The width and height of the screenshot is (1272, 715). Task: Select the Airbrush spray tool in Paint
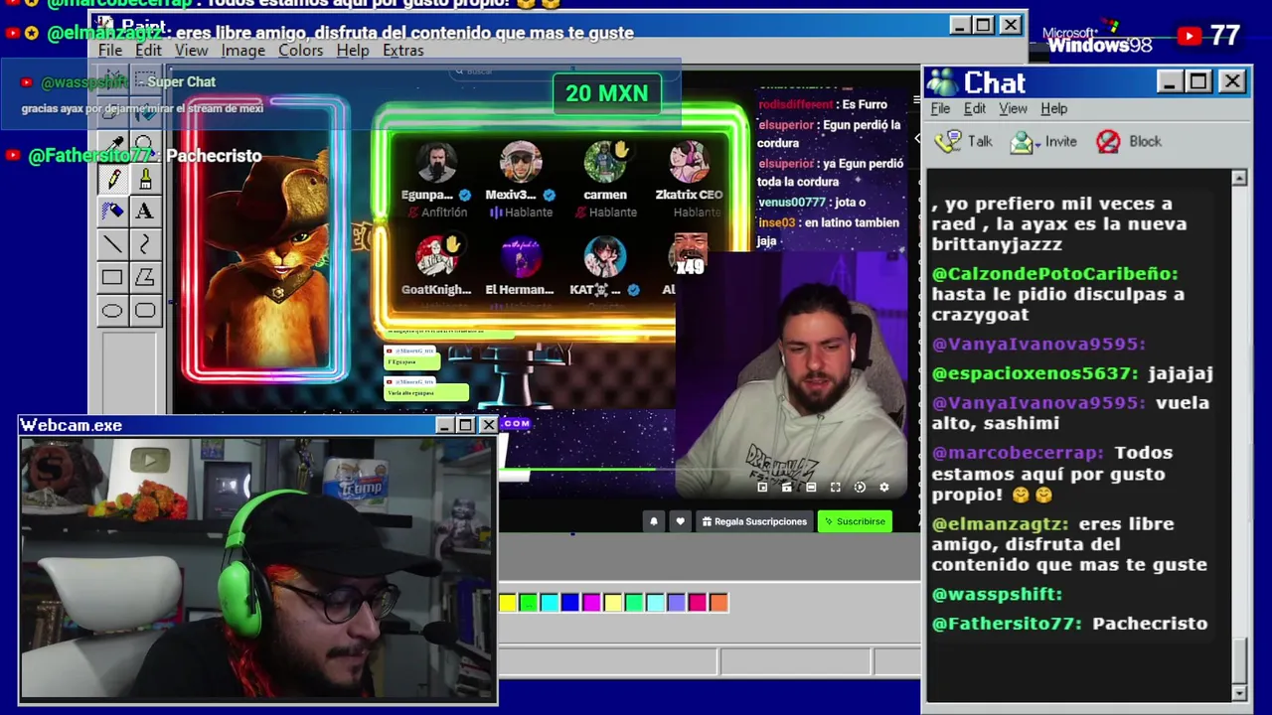[113, 211]
